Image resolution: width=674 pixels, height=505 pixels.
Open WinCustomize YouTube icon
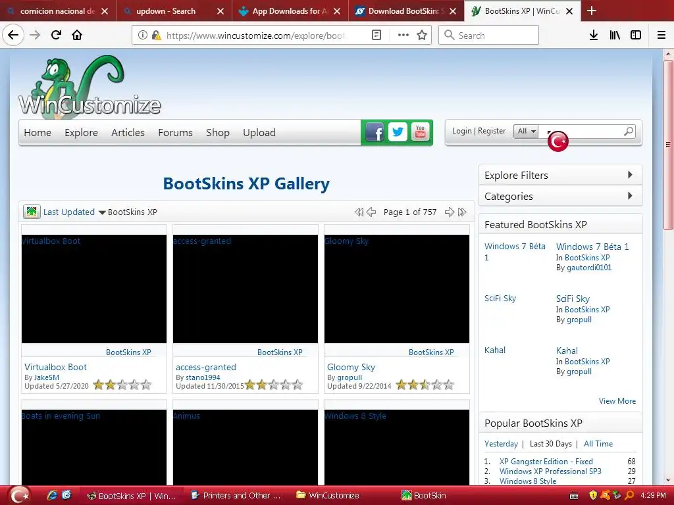click(x=421, y=132)
